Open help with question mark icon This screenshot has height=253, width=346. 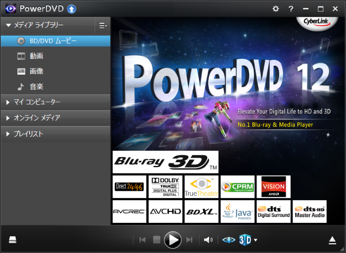click(291, 9)
